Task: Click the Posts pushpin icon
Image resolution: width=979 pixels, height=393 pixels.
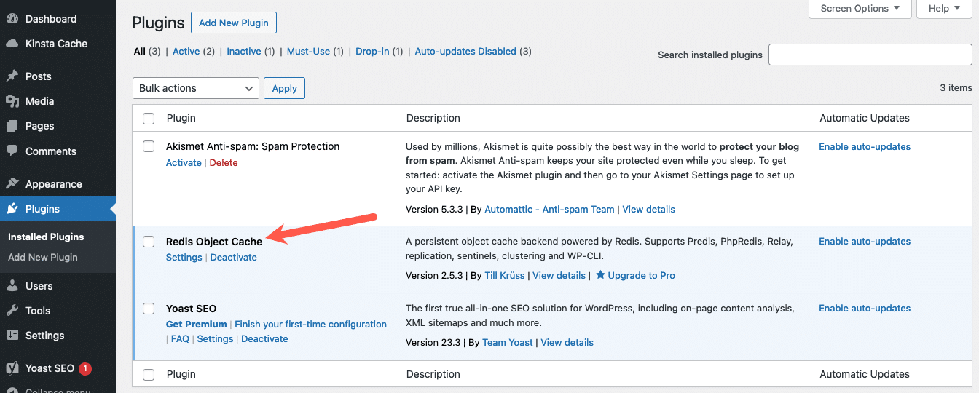Action: (x=12, y=76)
